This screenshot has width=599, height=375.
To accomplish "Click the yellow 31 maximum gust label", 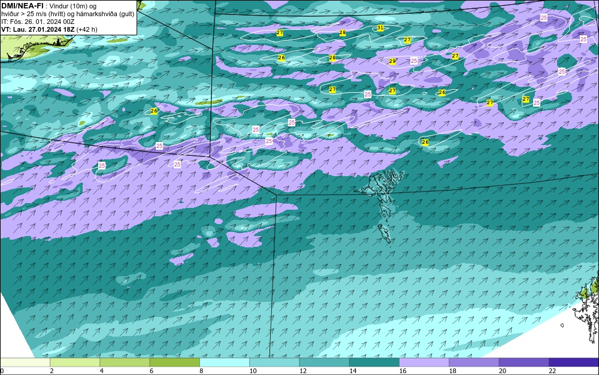I will 380,28.
